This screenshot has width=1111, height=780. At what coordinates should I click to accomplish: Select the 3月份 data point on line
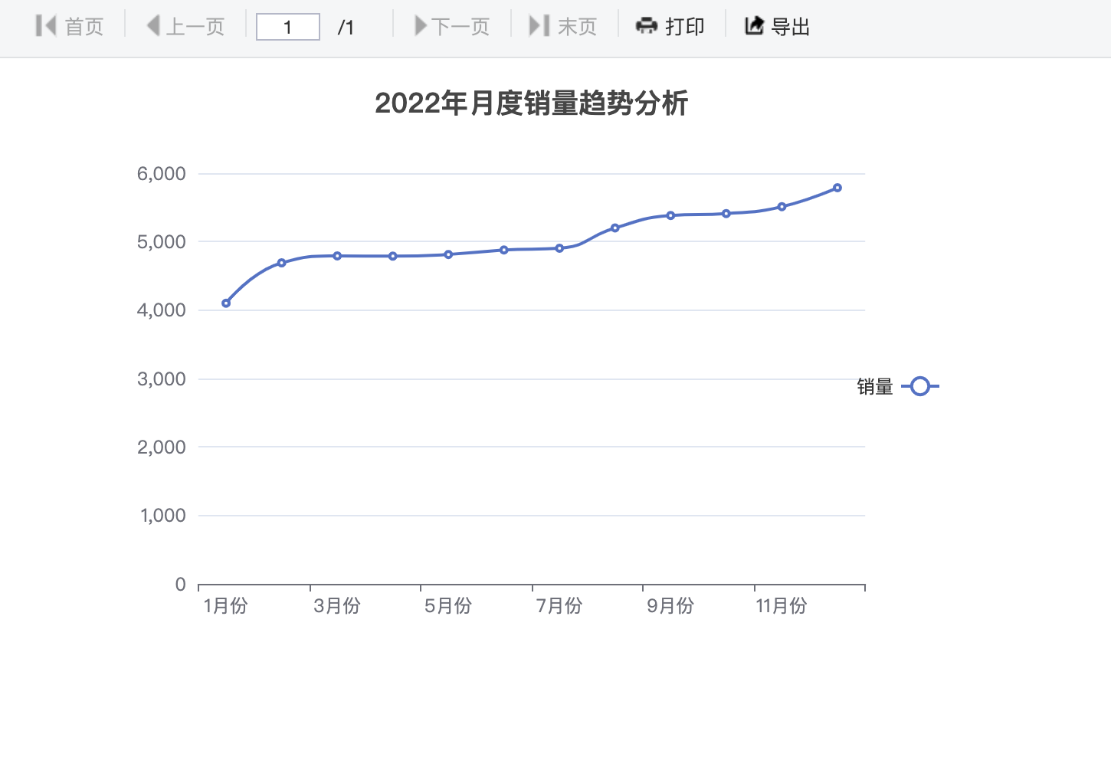pos(337,256)
